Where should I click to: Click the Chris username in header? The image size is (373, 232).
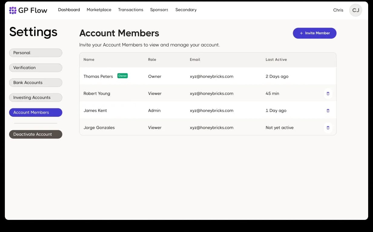point(338,10)
